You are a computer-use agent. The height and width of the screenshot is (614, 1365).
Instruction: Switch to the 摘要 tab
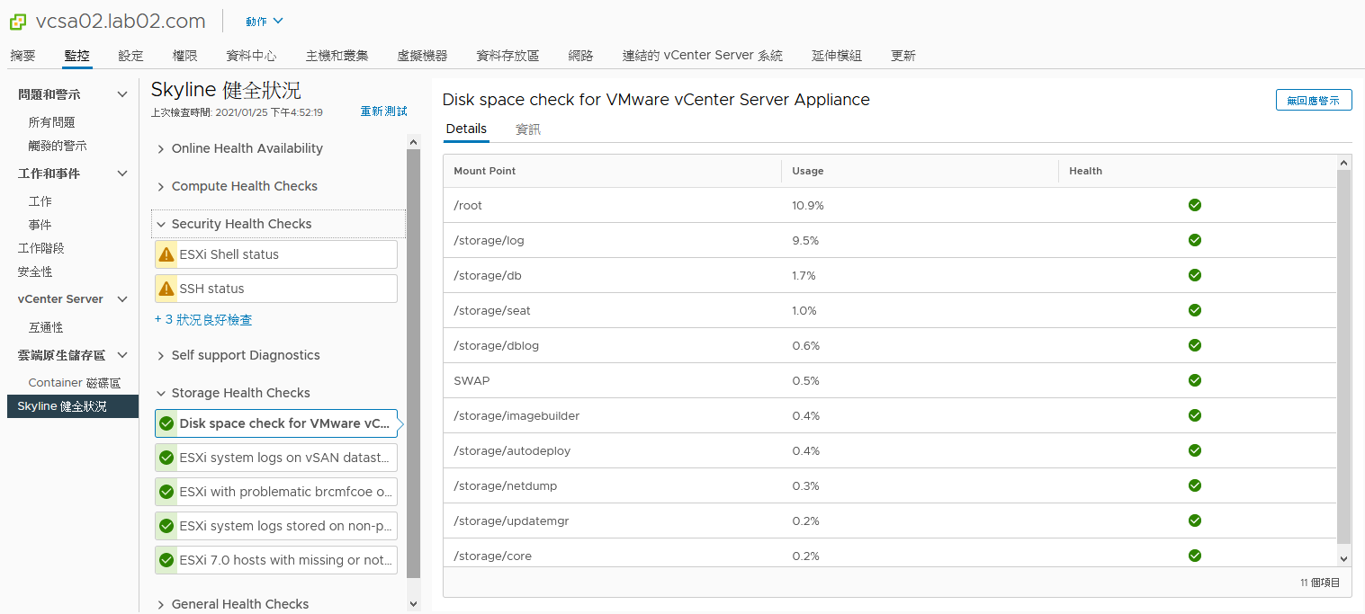tap(23, 56)
